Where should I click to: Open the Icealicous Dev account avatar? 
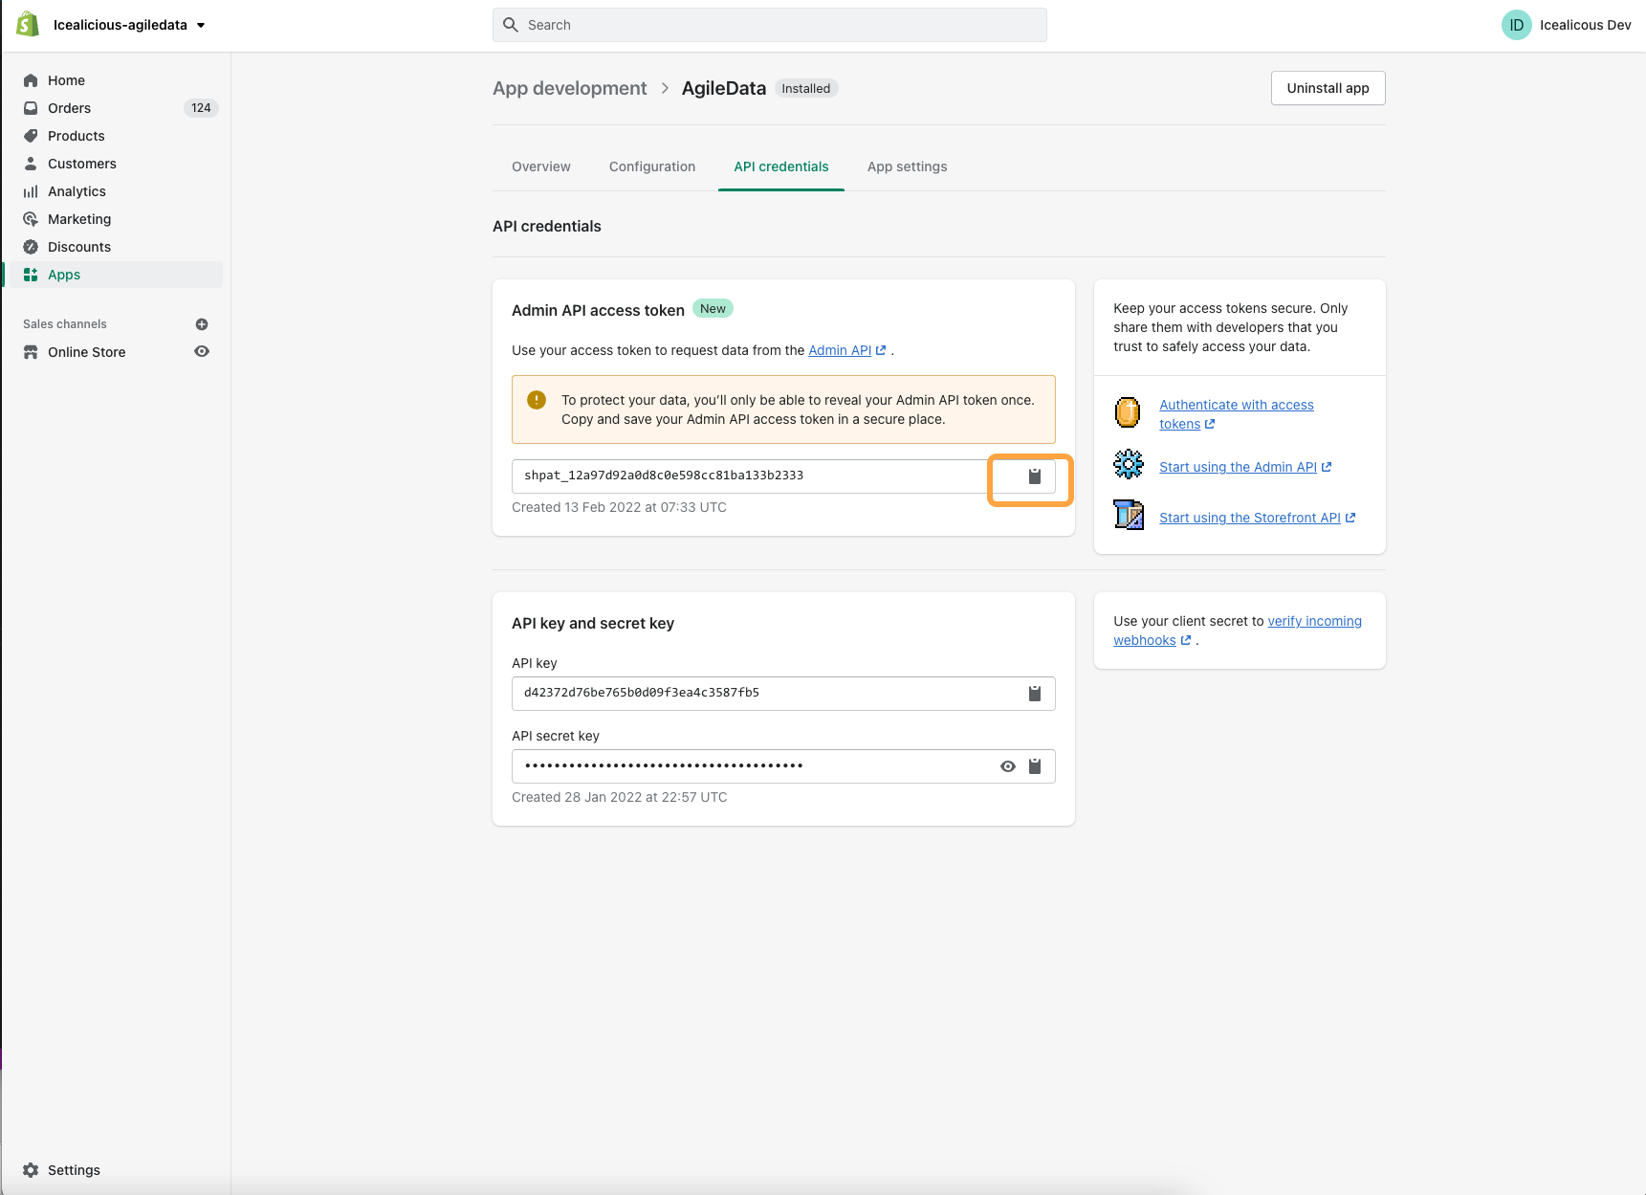[x=1516, y=25]
